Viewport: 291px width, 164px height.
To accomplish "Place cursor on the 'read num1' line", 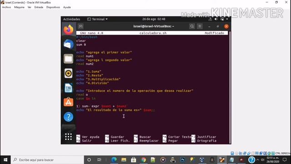I will click(85, 56).
